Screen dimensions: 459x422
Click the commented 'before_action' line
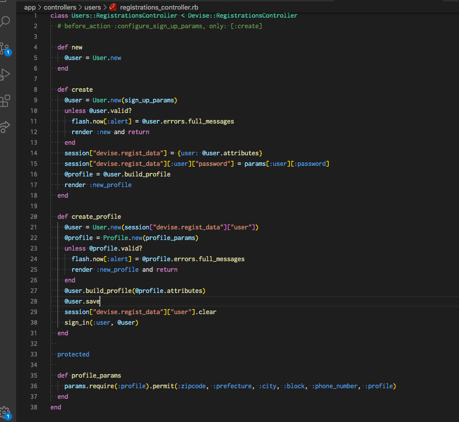coord(160,26)
